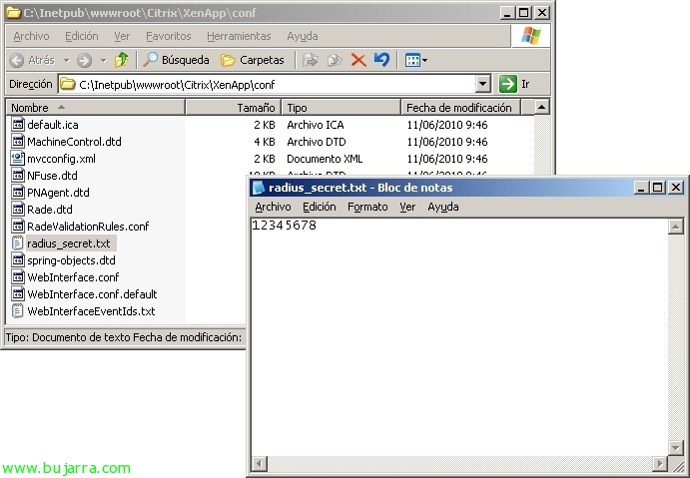
Task: Open Favoritos menu in Explorer
Action: point(169,36)
